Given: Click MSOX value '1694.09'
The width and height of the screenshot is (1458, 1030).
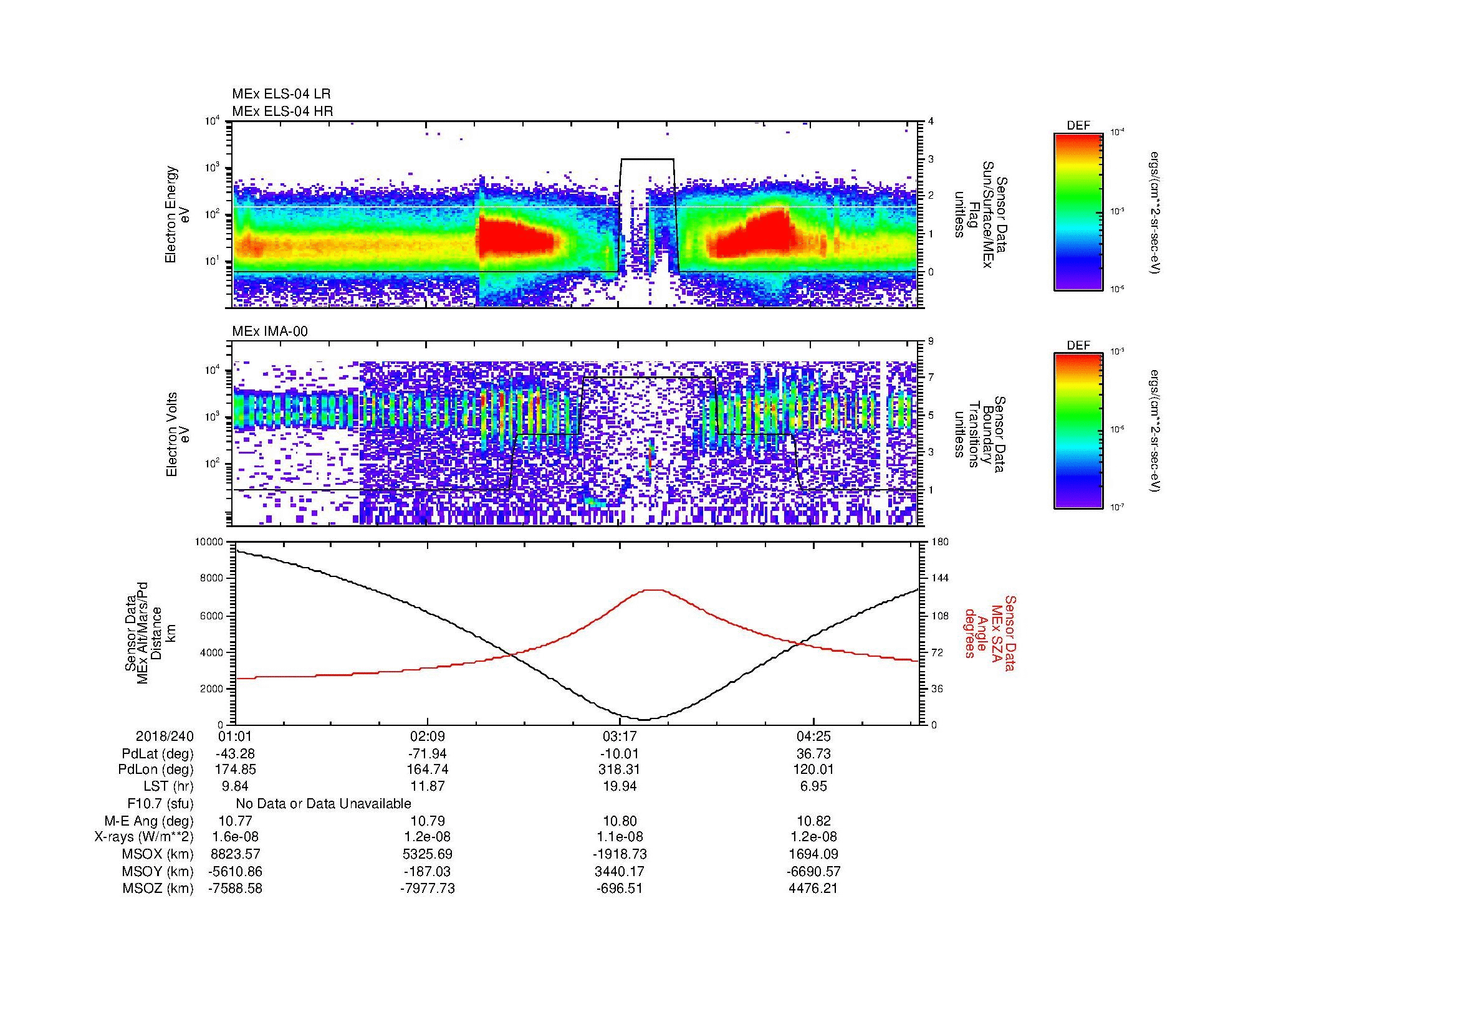Looking at the screenshot, I should [x=813, y=854].
